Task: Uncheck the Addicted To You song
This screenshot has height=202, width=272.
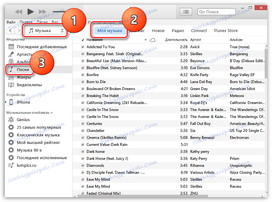Action: (83, 47)
